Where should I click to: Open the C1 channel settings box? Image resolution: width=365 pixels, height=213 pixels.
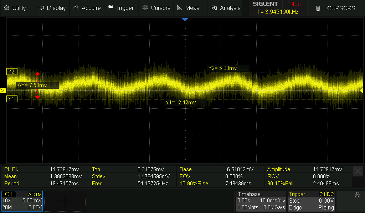[22, 201]
